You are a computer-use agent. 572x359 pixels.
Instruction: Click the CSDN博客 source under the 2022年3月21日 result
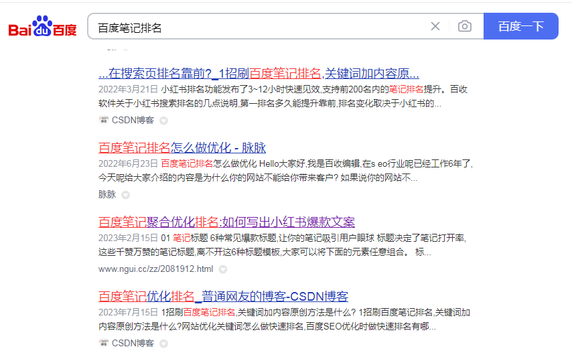tap(133, 120)
